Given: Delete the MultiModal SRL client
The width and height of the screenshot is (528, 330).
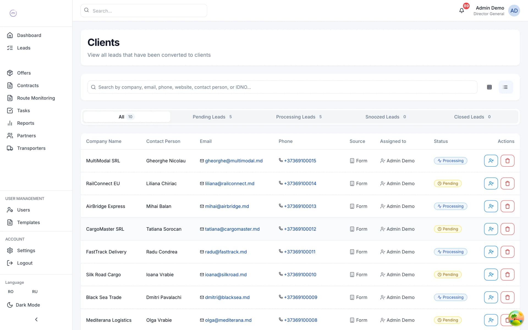Looking at the screenshot, I should point(507,161).
